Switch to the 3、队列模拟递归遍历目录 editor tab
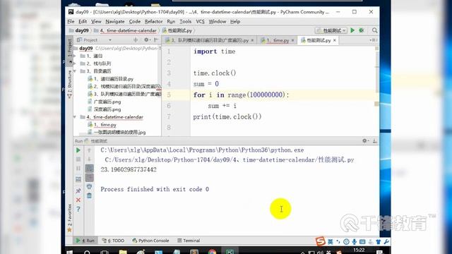The image size is (452, 254). (x=209, y=40)
